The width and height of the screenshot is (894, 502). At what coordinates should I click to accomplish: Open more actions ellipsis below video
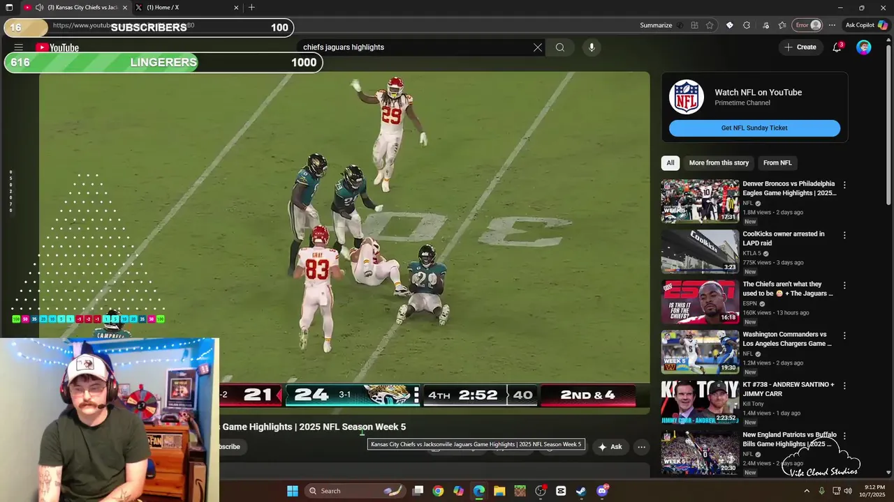coord(641,447)
